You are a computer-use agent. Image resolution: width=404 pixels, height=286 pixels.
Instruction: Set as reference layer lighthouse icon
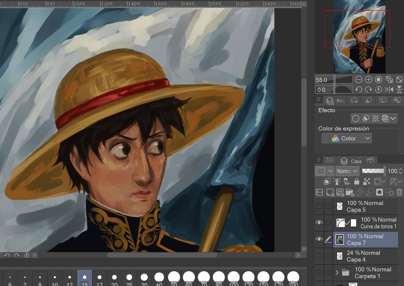click(337, 182)
